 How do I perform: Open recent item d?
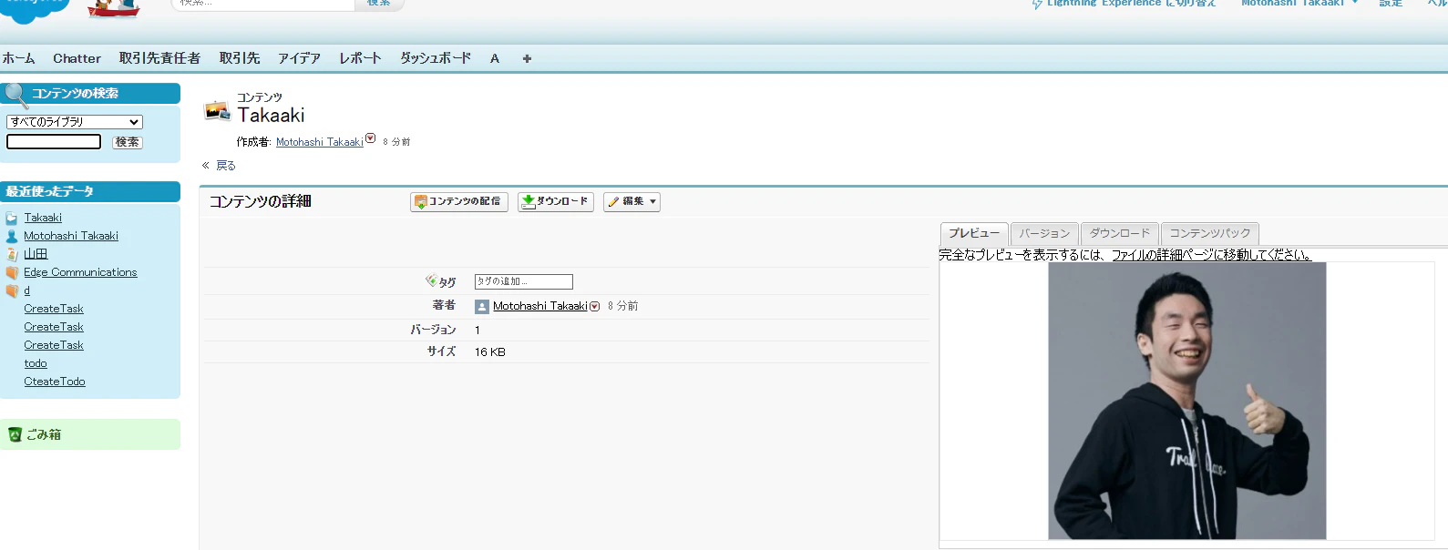26,290
